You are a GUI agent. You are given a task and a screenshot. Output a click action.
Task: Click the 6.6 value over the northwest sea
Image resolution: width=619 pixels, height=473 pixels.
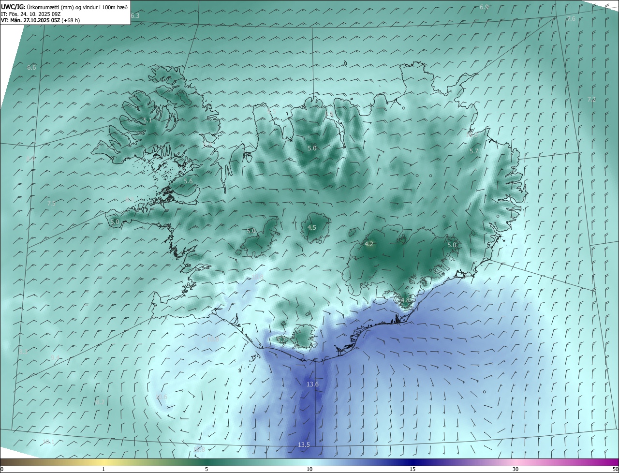(x=31, y=67)
